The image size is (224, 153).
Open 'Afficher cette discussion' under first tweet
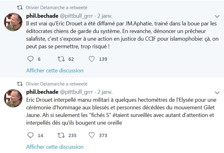(55, 71)
